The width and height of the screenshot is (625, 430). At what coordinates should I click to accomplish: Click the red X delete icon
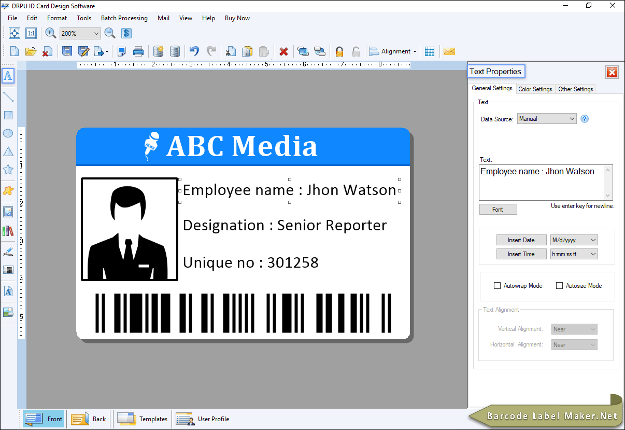point(283,51)
